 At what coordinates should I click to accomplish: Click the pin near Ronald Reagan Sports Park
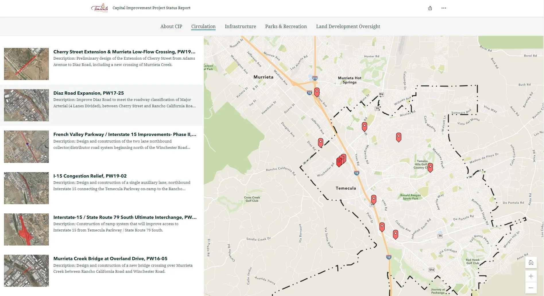coord(373,199)
